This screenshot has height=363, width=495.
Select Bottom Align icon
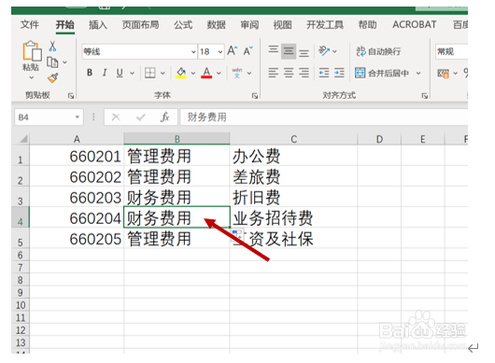tap(304, 52)
